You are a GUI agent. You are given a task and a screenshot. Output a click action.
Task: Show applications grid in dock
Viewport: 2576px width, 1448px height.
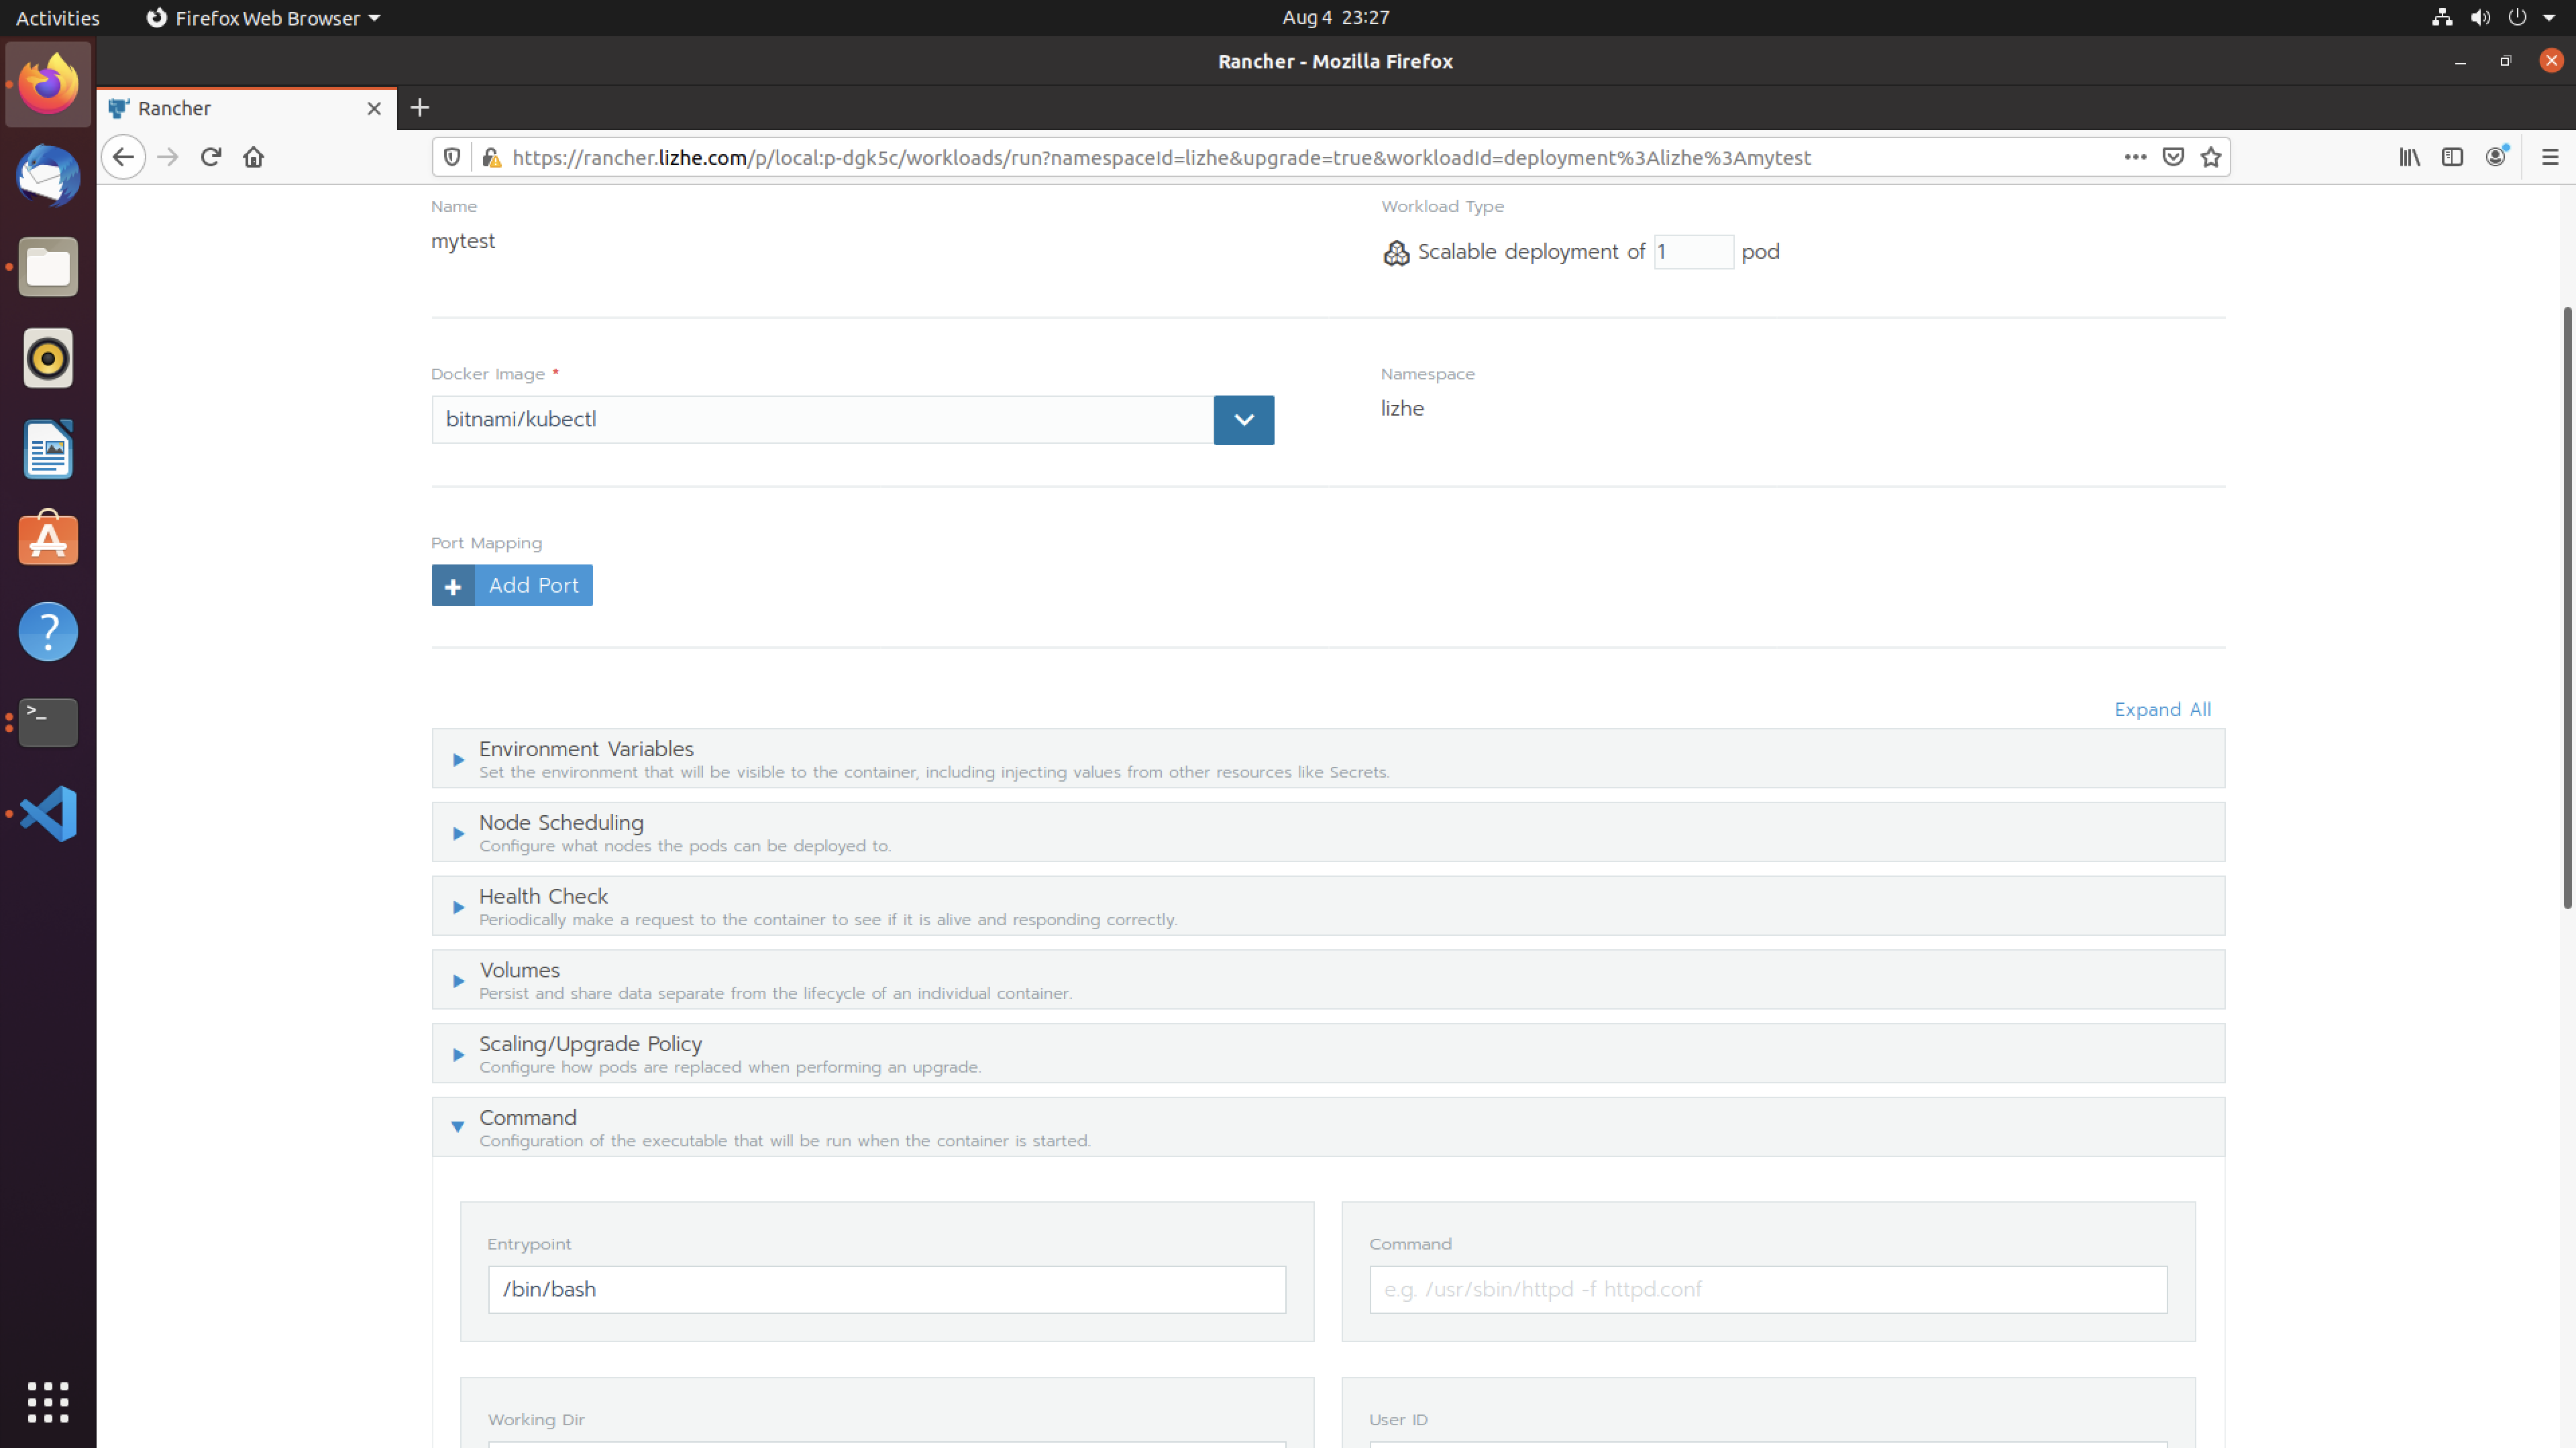point(48,1402)
